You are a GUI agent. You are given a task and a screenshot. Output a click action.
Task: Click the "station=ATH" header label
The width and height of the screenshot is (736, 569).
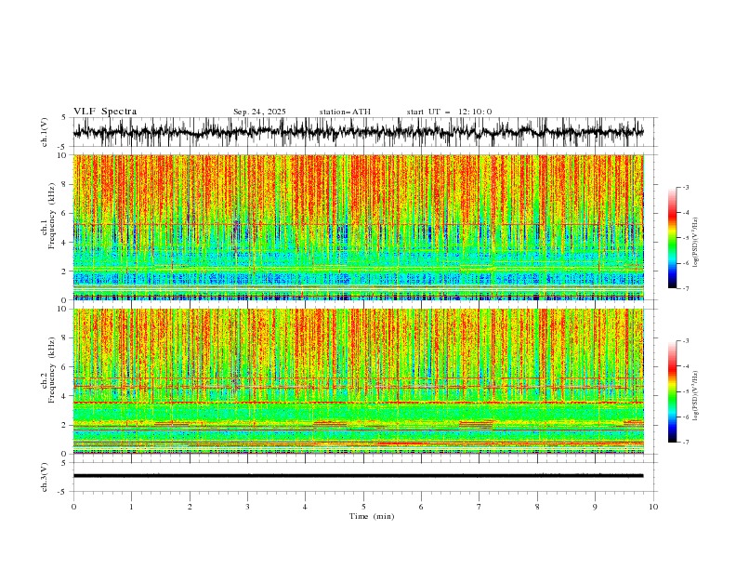point(345,112)
